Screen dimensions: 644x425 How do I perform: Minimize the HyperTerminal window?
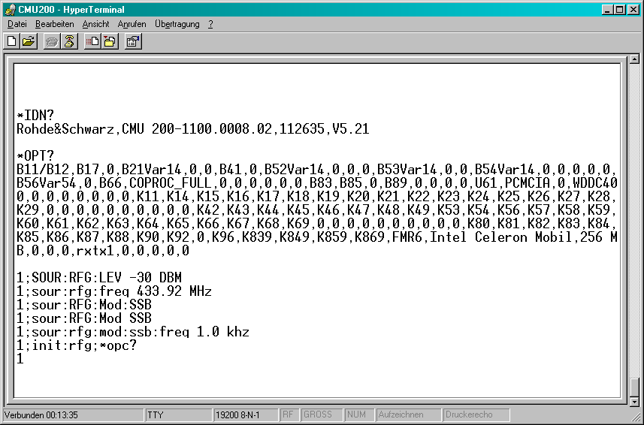pos(607,10)
